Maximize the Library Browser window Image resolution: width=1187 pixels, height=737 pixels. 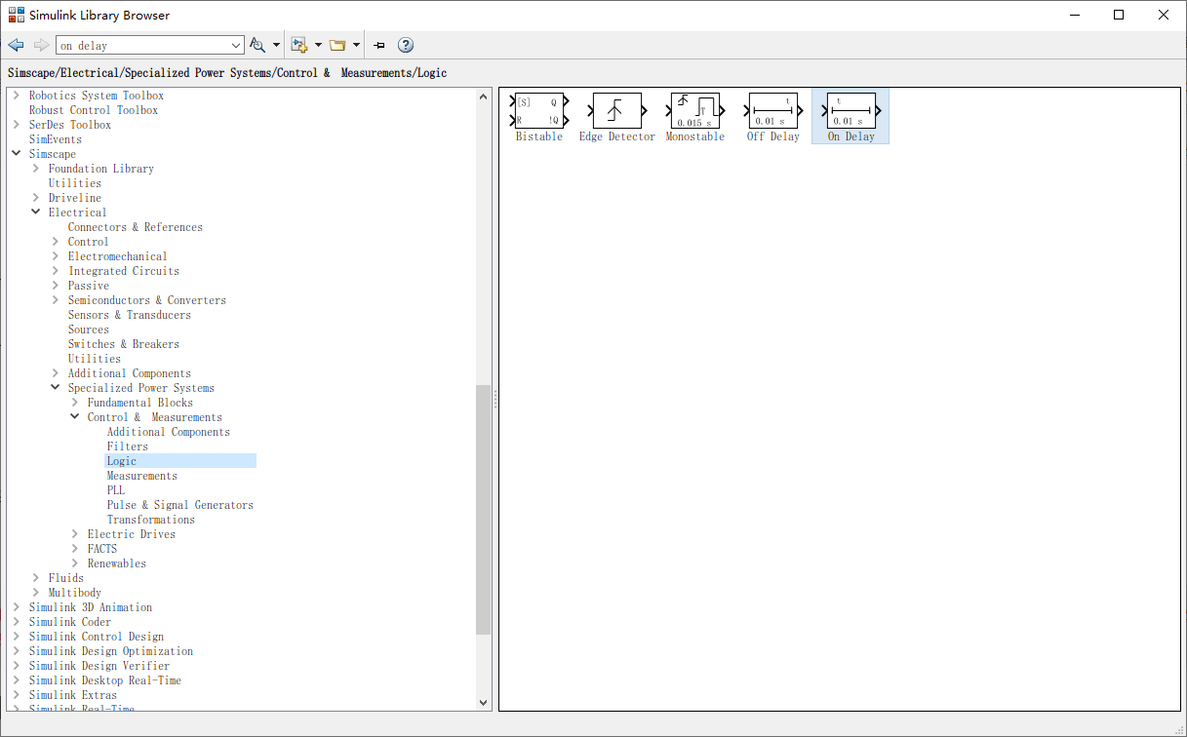[x=1119, y=15]
